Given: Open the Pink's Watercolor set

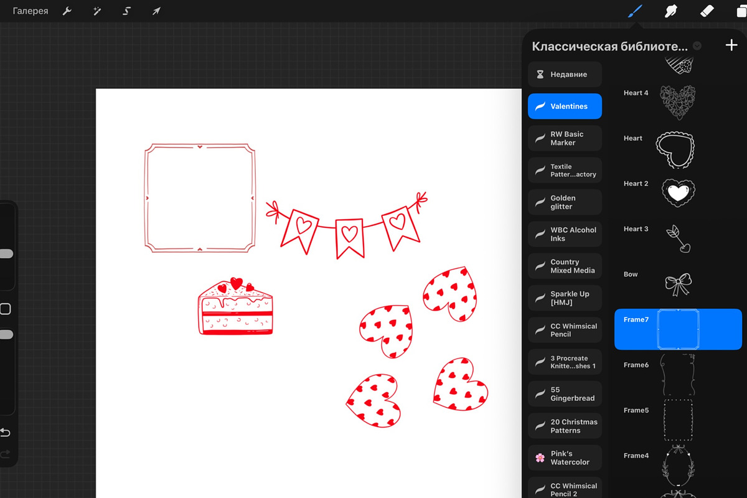Looking at the screenshot, I should 565,458.
